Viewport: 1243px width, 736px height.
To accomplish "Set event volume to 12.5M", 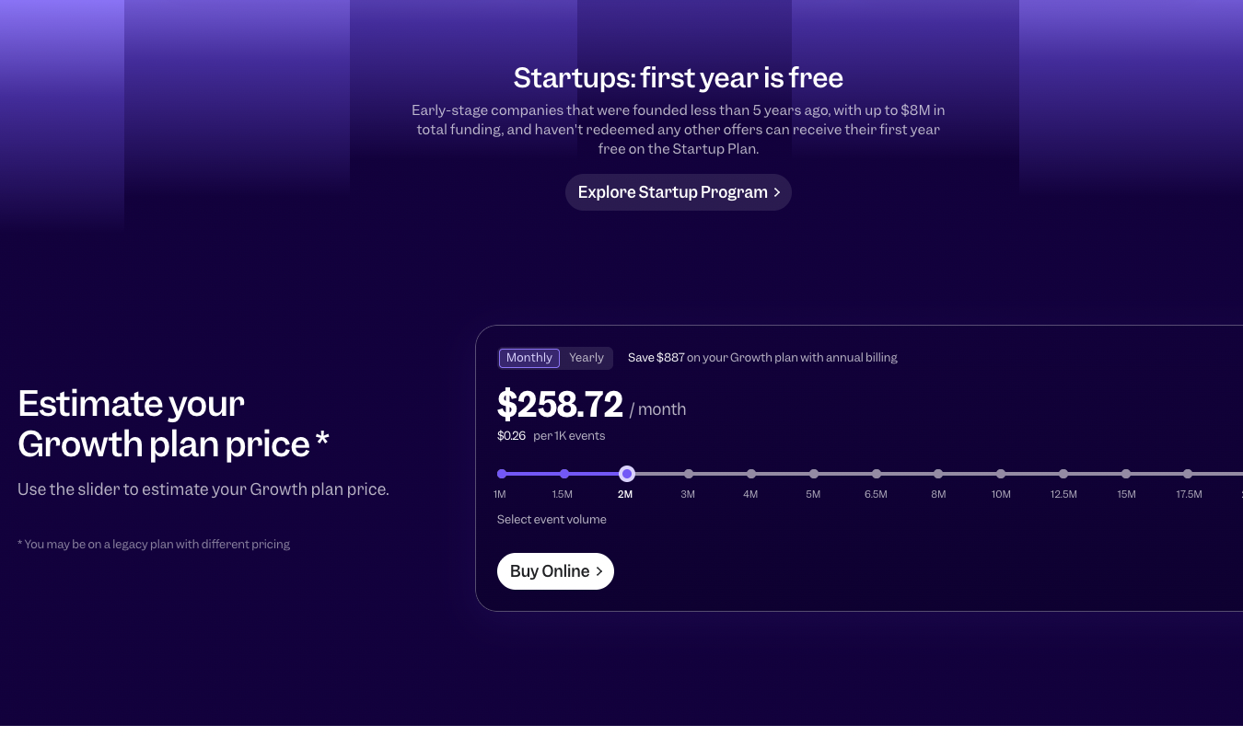I will [1063, 474].
